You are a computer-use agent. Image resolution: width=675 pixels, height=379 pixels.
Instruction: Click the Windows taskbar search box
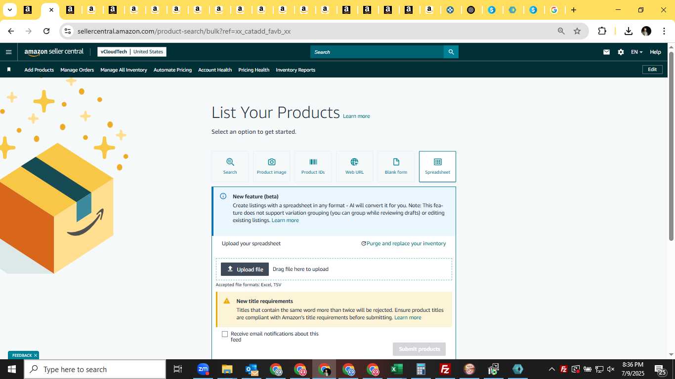point(95,369)
